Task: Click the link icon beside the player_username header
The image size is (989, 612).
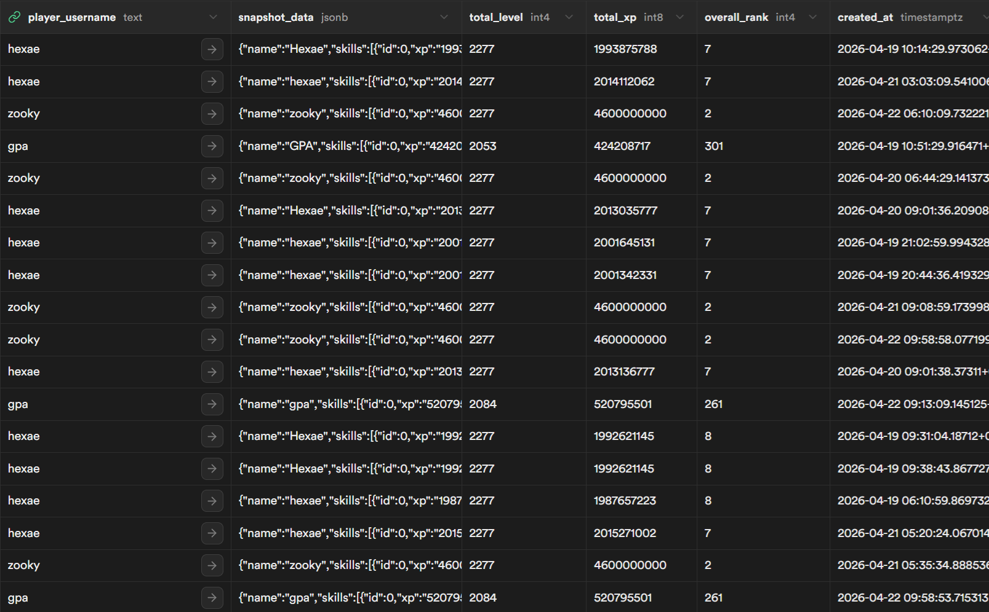Action: tap(14, 17)
